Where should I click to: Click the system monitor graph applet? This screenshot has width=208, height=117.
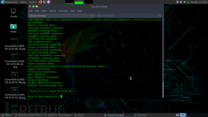tap(79, 2)
